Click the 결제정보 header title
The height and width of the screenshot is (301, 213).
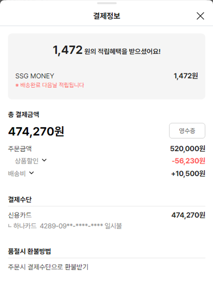[106, 16]
